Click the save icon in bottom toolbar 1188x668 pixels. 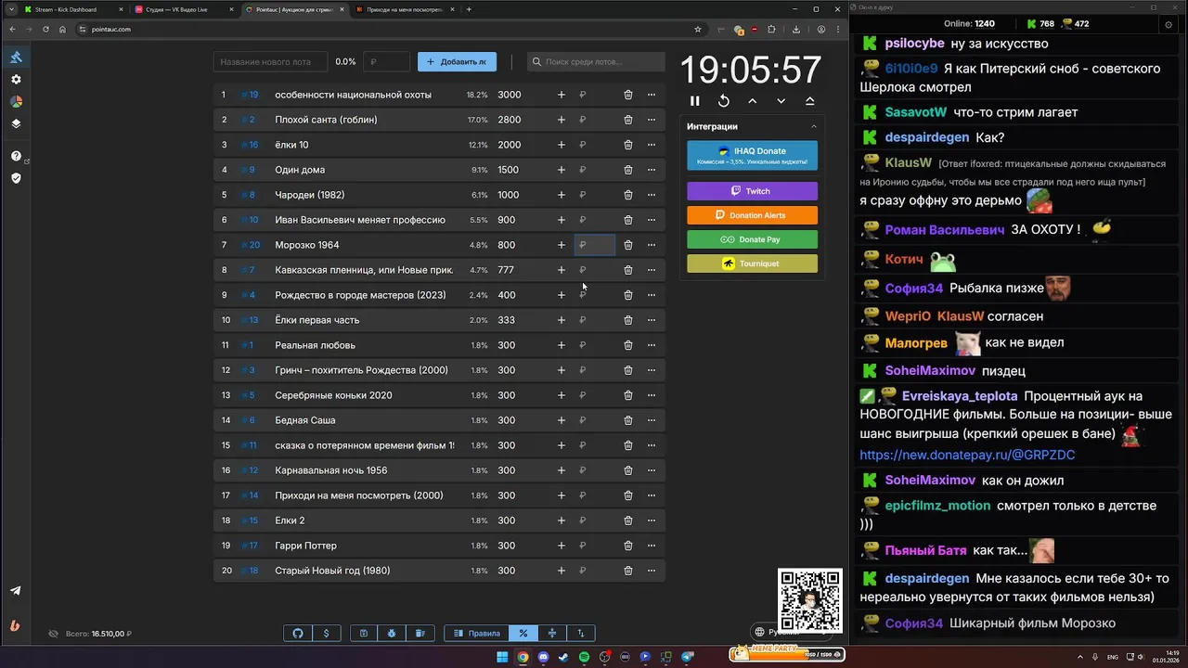click(x=364, y=634)
